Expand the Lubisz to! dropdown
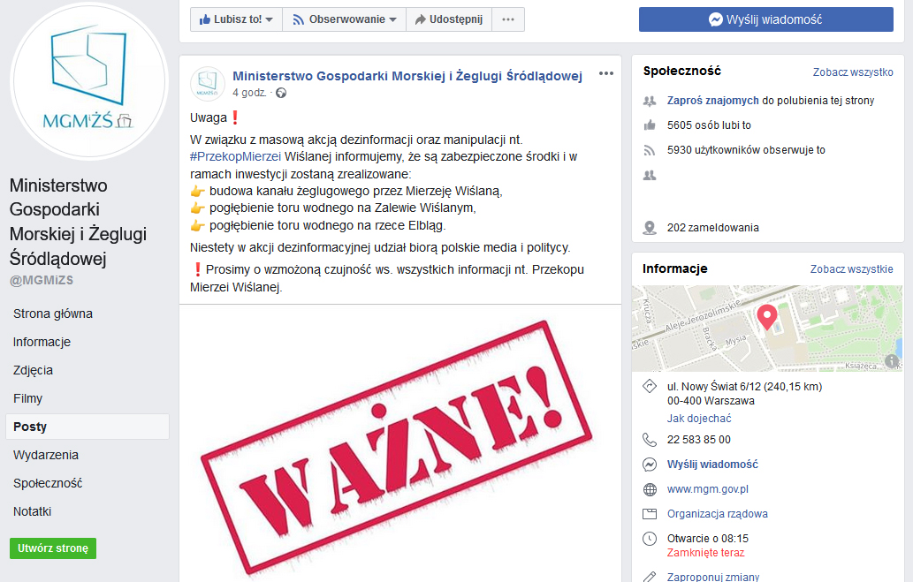 tap(236, 19)
